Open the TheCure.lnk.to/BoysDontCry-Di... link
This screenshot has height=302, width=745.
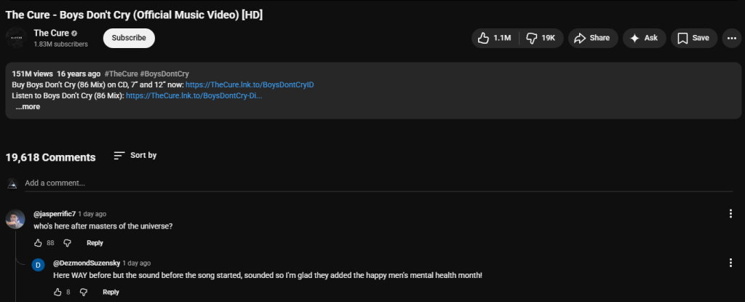coord(194,95)
